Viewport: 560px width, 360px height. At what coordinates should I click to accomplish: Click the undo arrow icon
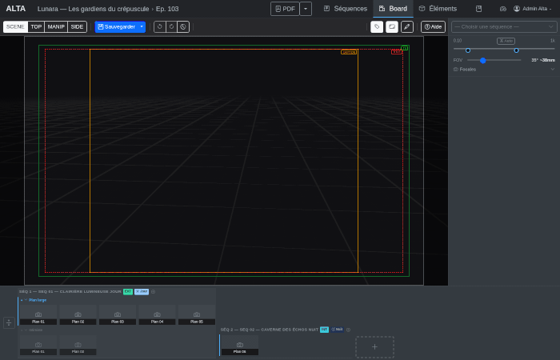pos(159,26)
